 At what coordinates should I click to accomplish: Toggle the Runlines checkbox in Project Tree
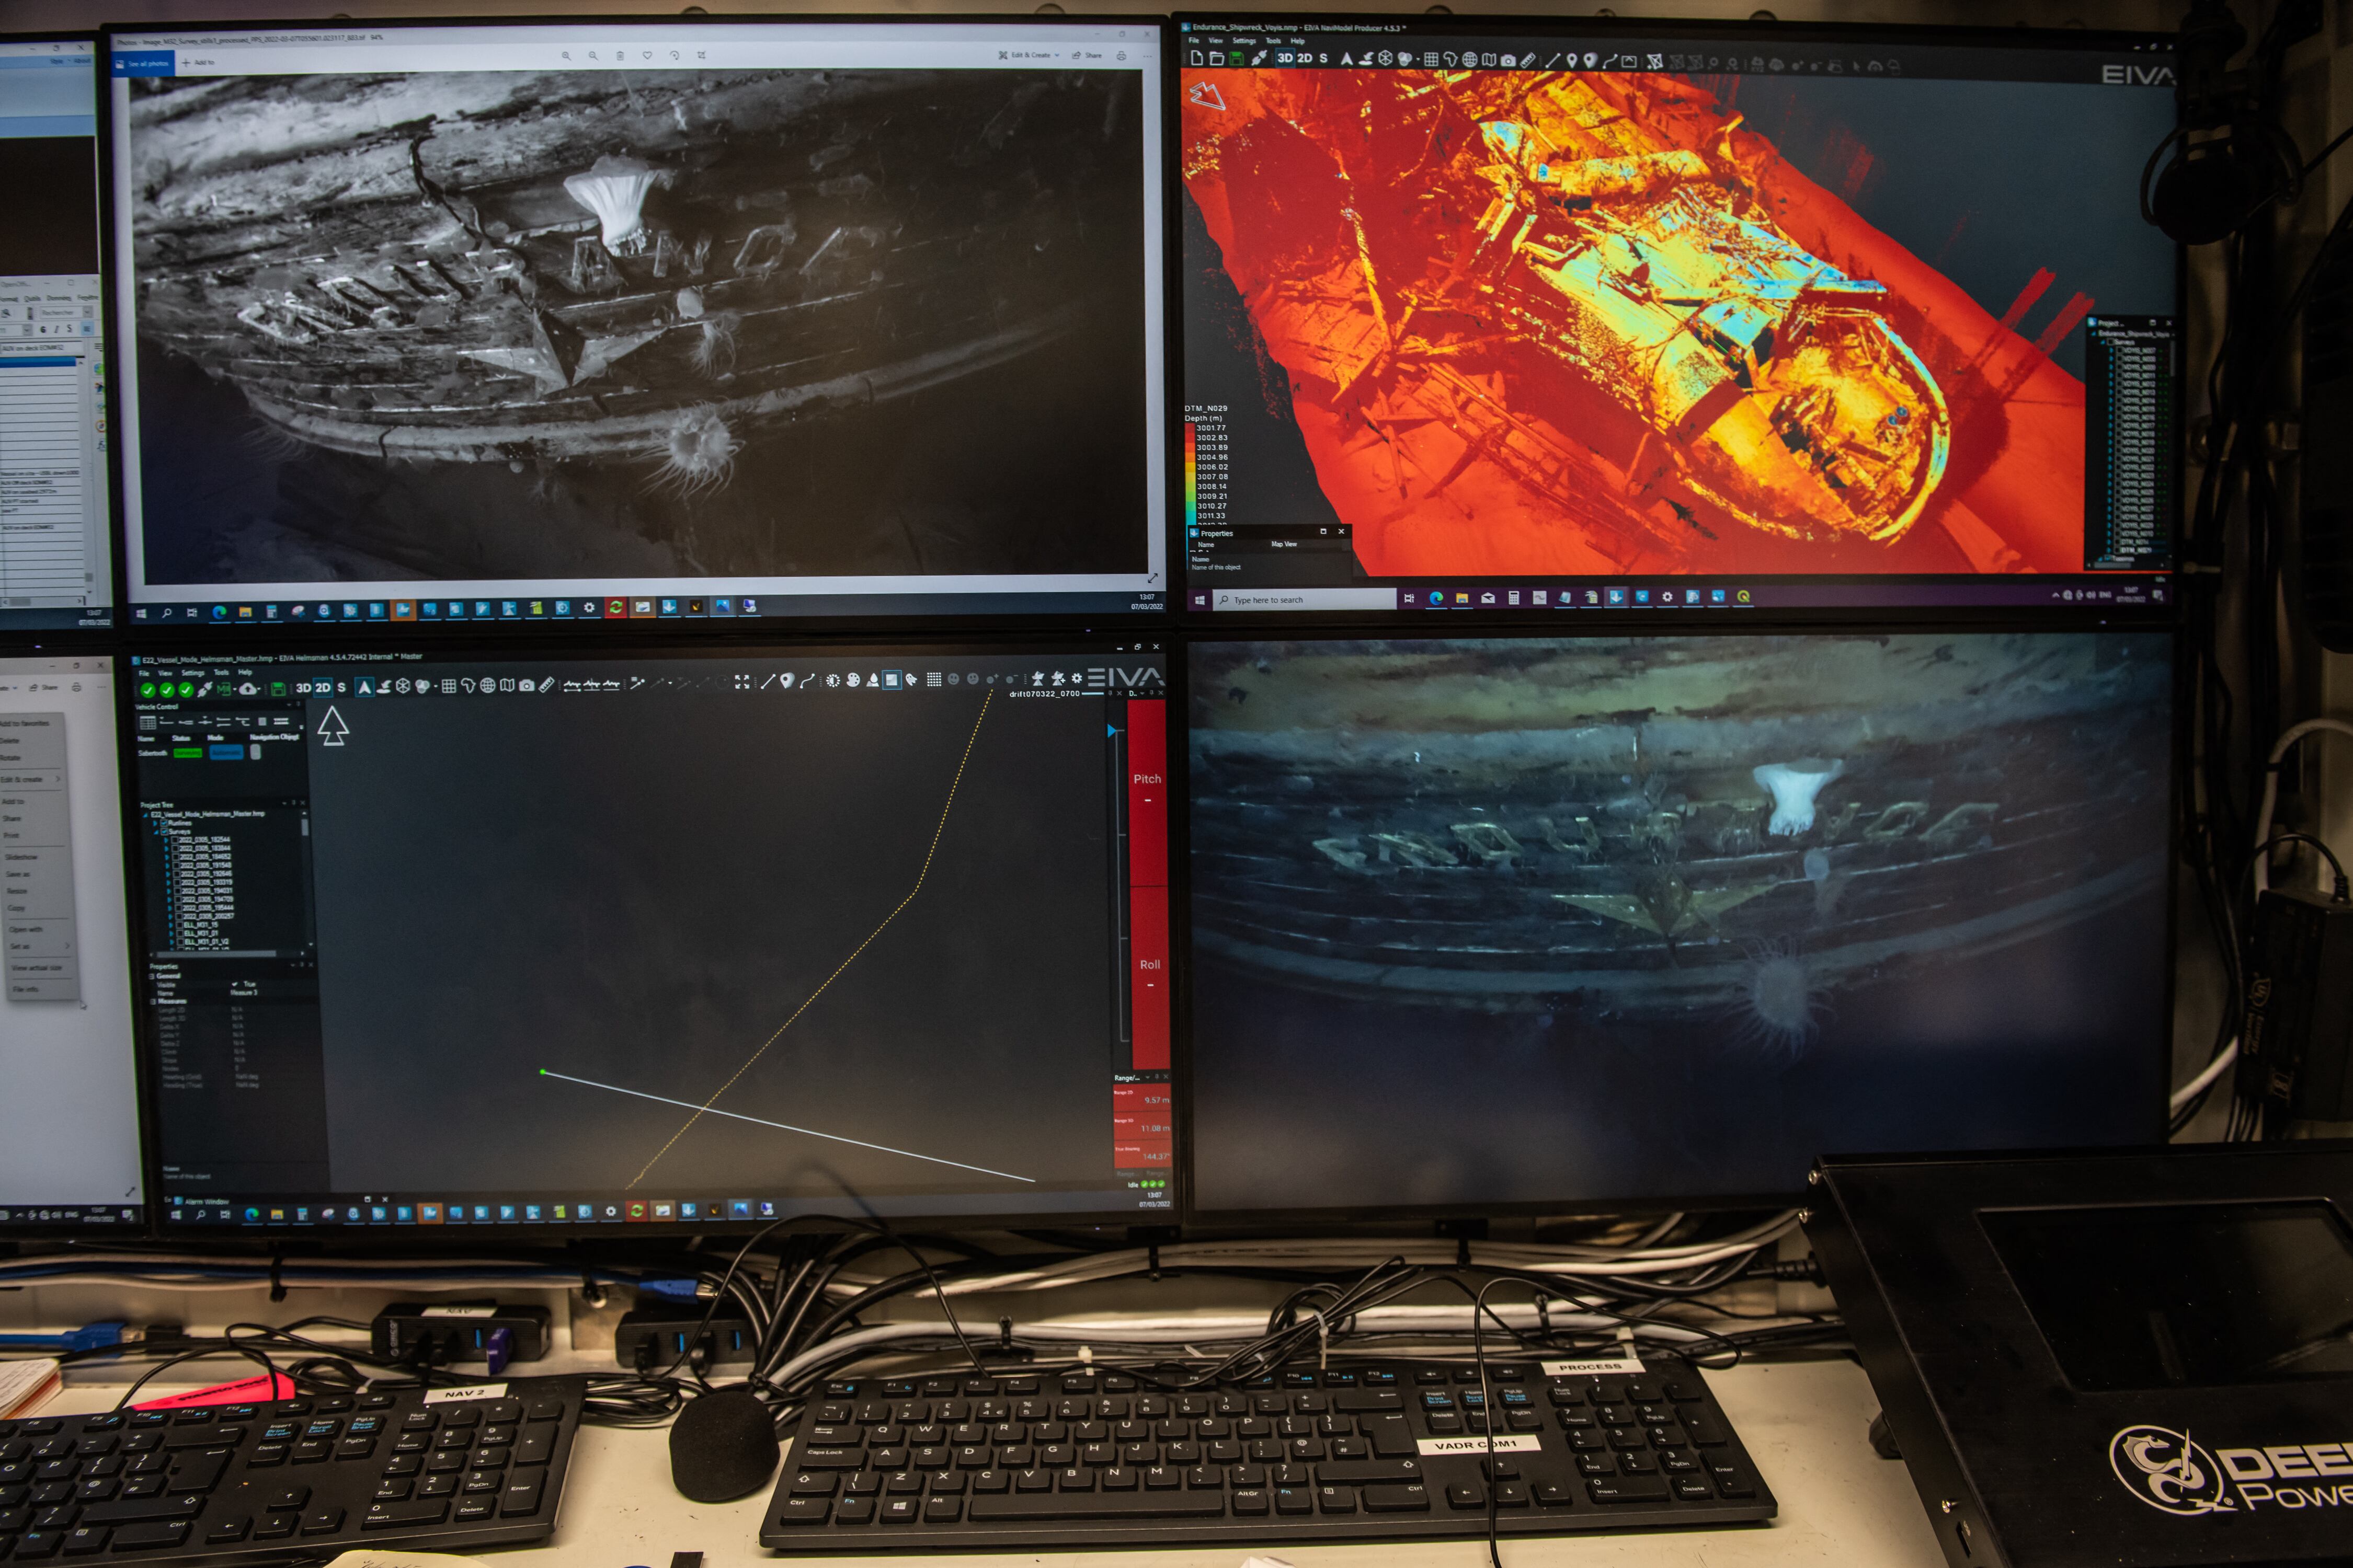163,822
